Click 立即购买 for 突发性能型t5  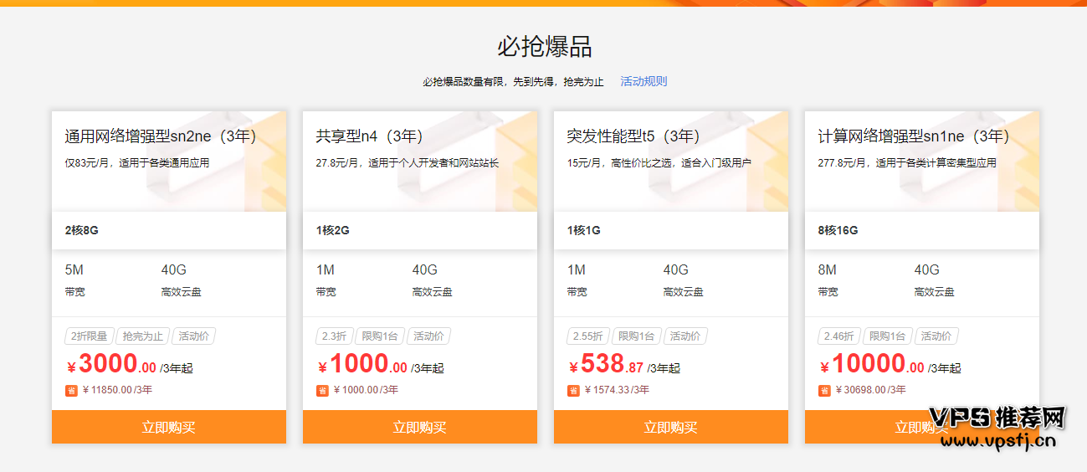tap(671, 427)
